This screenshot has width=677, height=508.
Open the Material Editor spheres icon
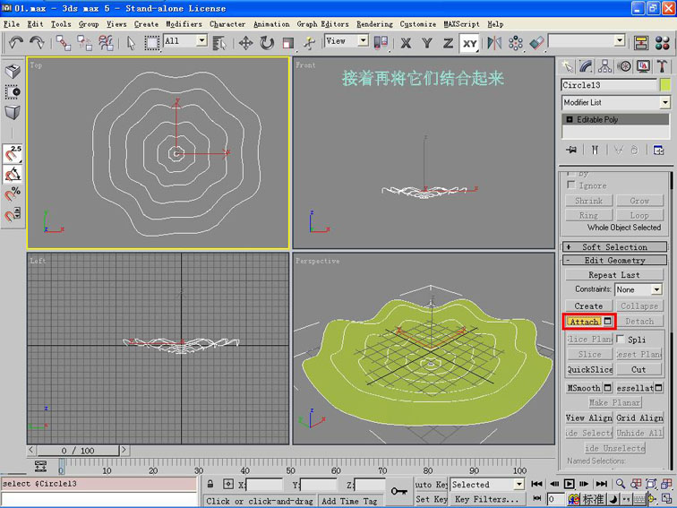pos(663,43)
